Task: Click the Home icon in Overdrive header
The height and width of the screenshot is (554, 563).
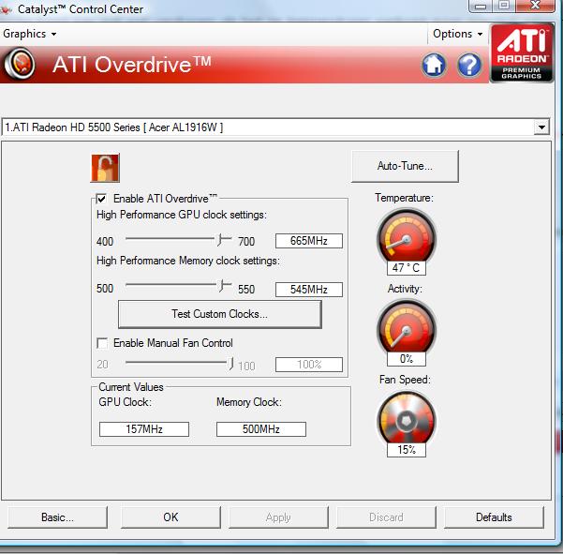Action: point(434,65)
